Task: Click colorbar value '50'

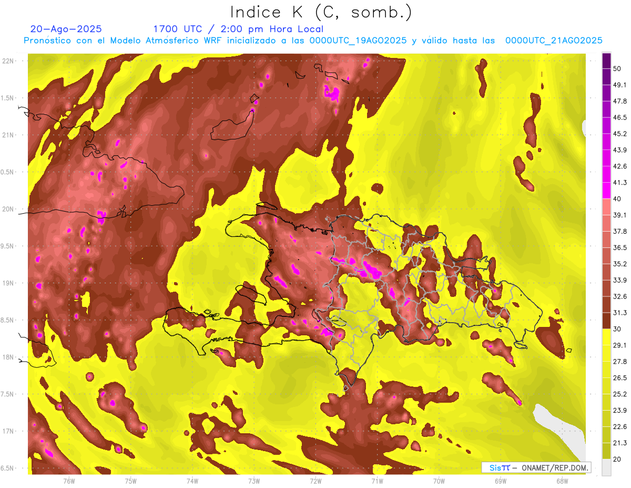Action: 617,68
